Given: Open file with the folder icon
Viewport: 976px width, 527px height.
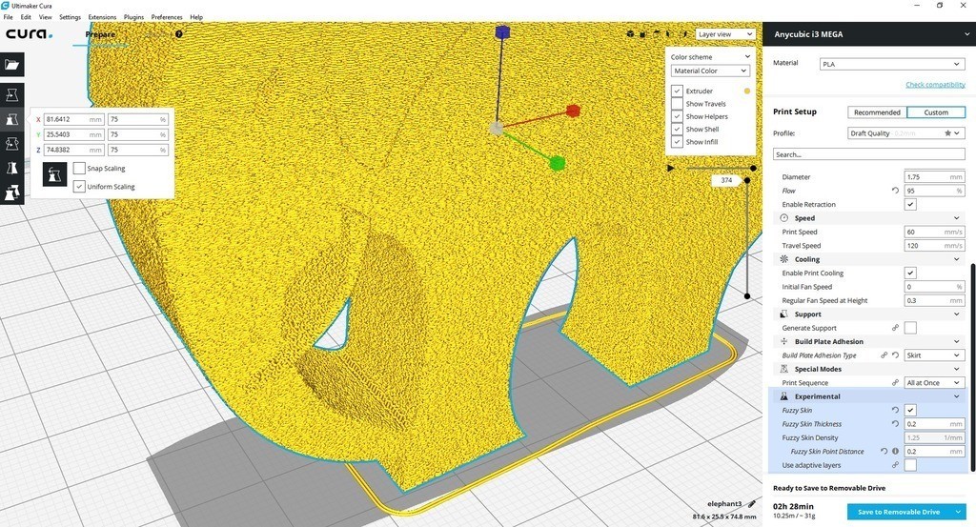Looking at the screenshot, I should (x=11, y=65).
